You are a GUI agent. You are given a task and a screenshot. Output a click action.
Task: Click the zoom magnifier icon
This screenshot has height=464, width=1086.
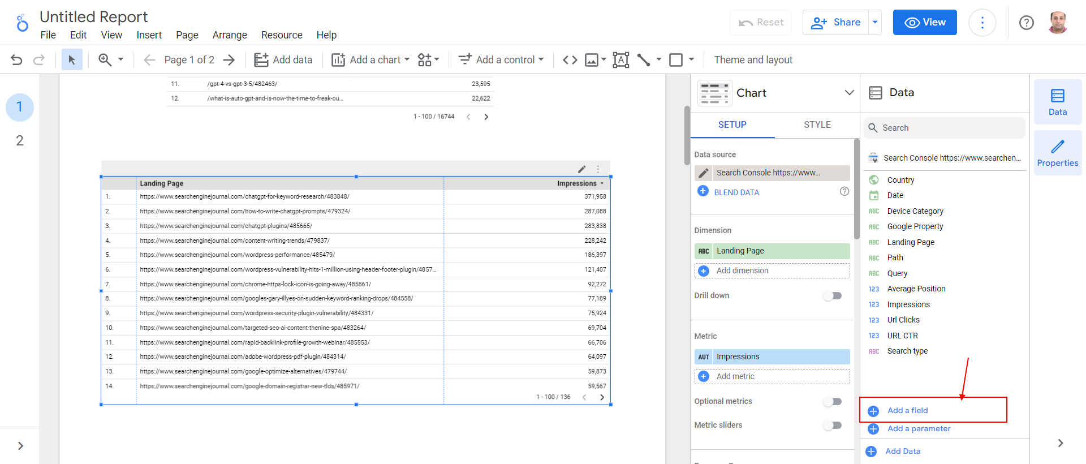pos(105,59)
